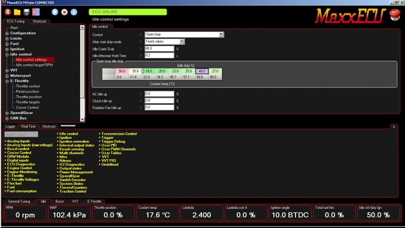Click help icon for Clutch Idle up
This screenshot has width=405, height=228.
[141, 101]
